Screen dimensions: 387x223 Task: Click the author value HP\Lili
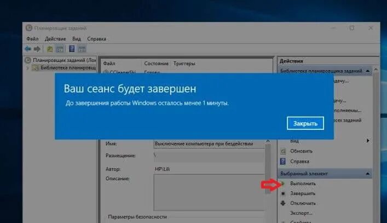point(162,169)
